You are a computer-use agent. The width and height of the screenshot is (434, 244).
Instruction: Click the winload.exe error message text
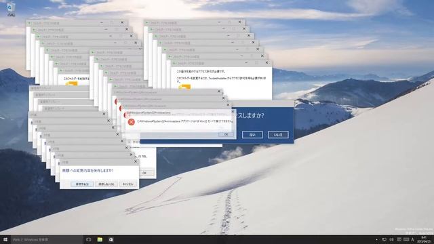185,121
